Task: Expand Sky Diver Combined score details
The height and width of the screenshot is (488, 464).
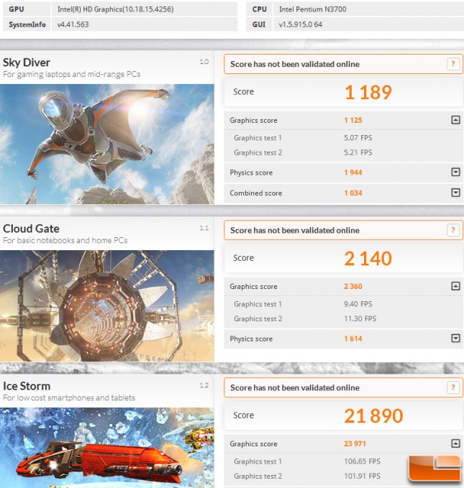Action: coord(455,193)
